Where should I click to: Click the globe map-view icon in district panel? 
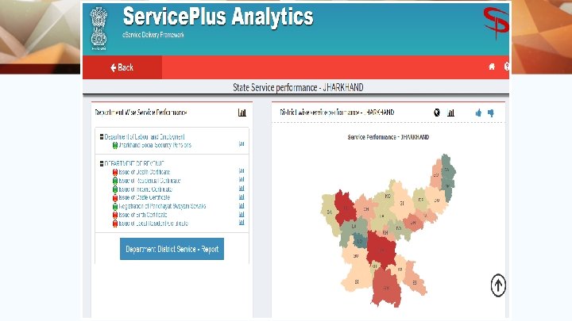coord(437,113)
